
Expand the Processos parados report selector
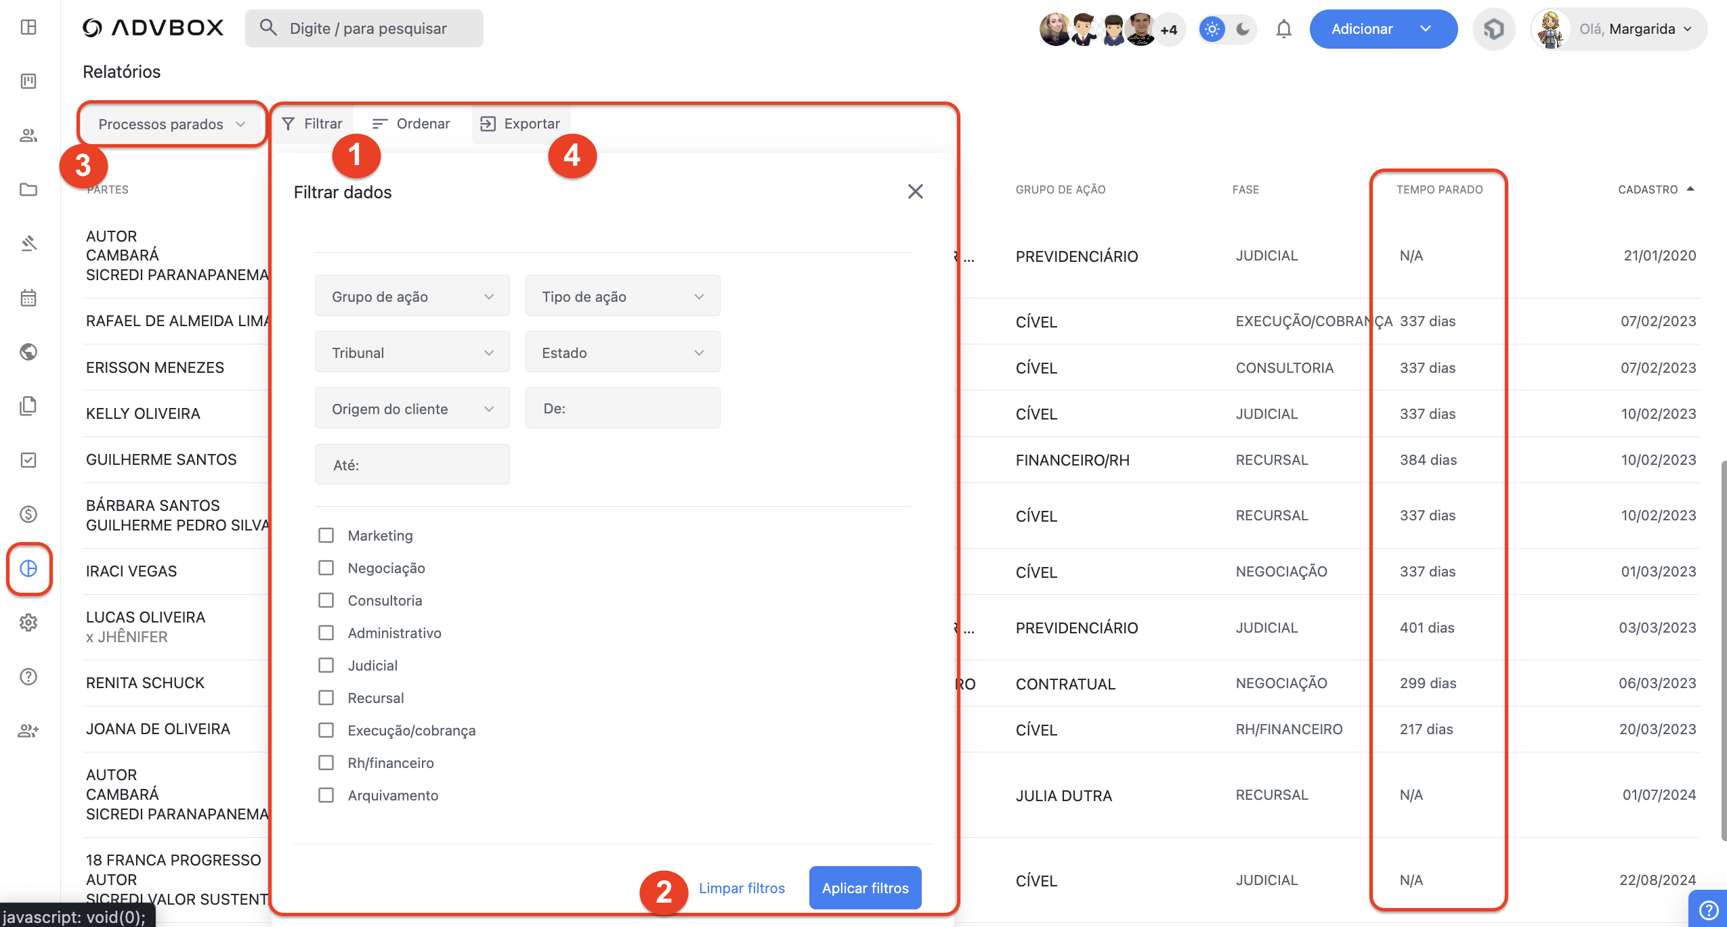[x=172, y=124]
